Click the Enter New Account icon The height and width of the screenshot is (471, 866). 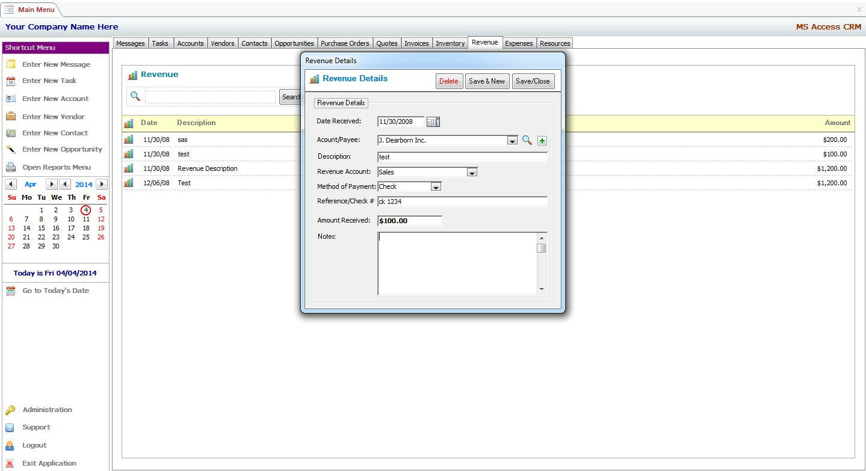[x=11, y=99]
